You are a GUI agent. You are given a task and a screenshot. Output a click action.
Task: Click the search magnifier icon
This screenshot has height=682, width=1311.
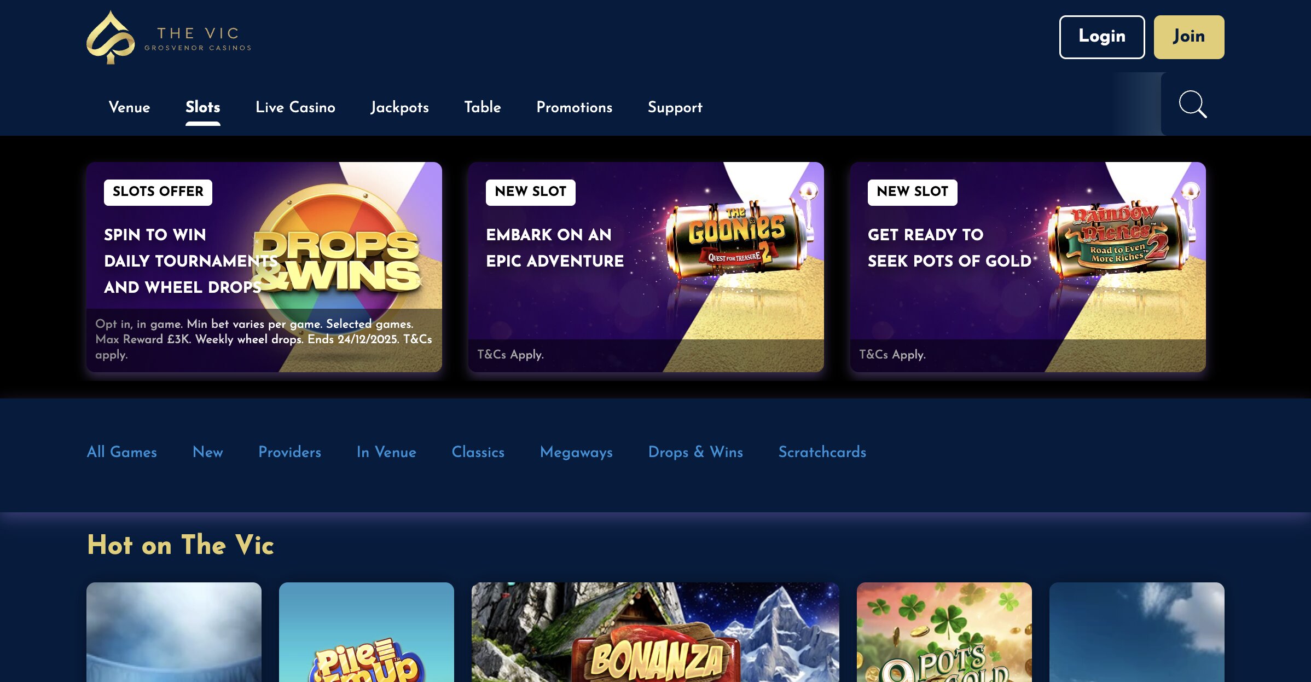click(1192, 104)
